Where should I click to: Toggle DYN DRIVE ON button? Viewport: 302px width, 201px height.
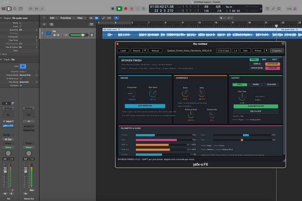(145, 106)
